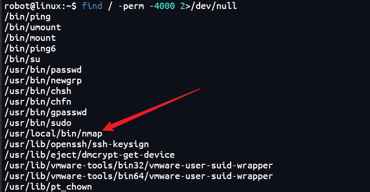Select the dmcrypt-get-device line

point(90,155)
